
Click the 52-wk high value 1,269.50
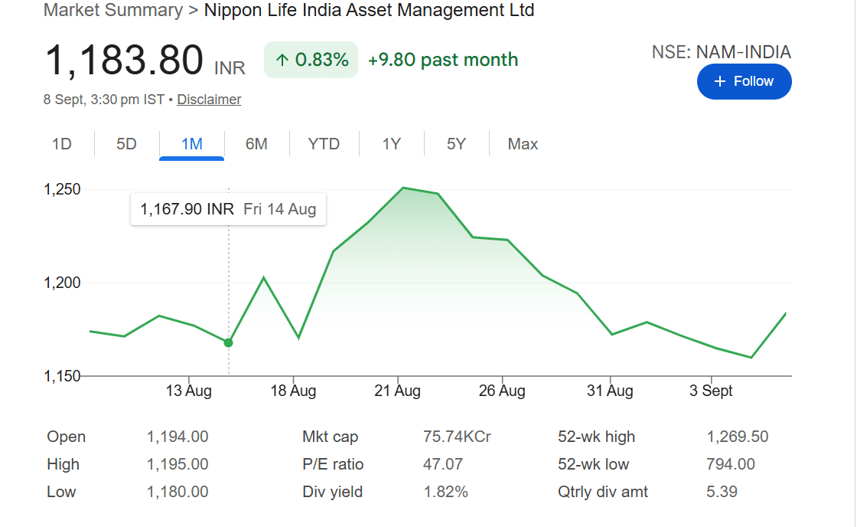738,437
